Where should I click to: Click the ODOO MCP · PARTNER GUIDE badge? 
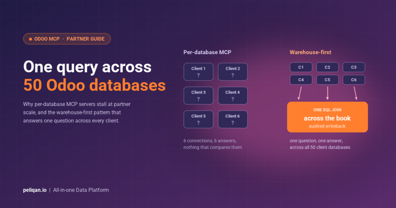click(67, 39)
